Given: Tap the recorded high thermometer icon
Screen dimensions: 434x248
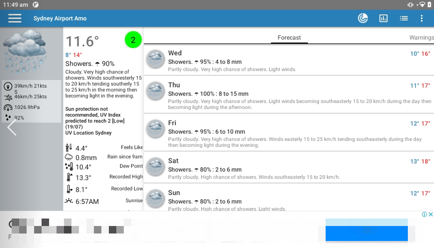Looking at the screenshot, I should 69,177.
